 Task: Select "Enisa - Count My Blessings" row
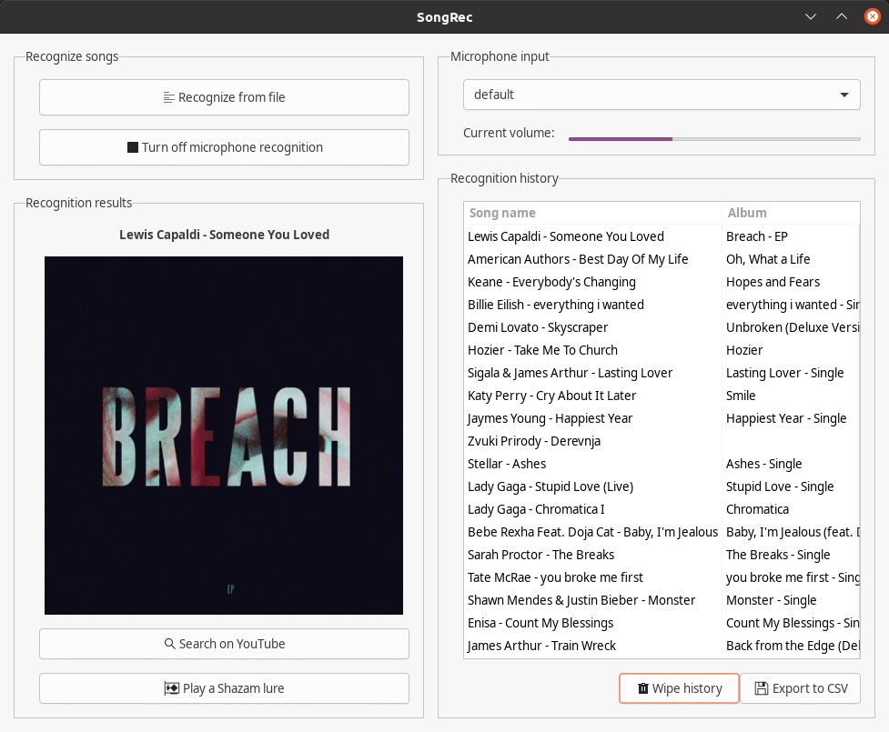(x=662, y=623)
